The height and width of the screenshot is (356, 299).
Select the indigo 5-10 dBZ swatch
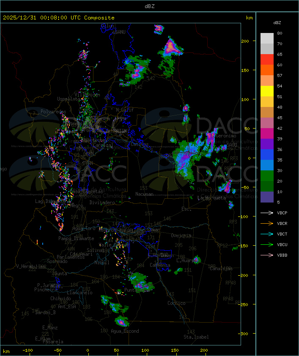[267, 197]
